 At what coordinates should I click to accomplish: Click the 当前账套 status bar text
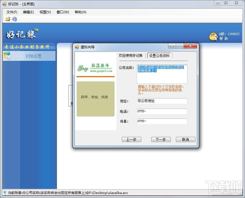pos(68,193)
